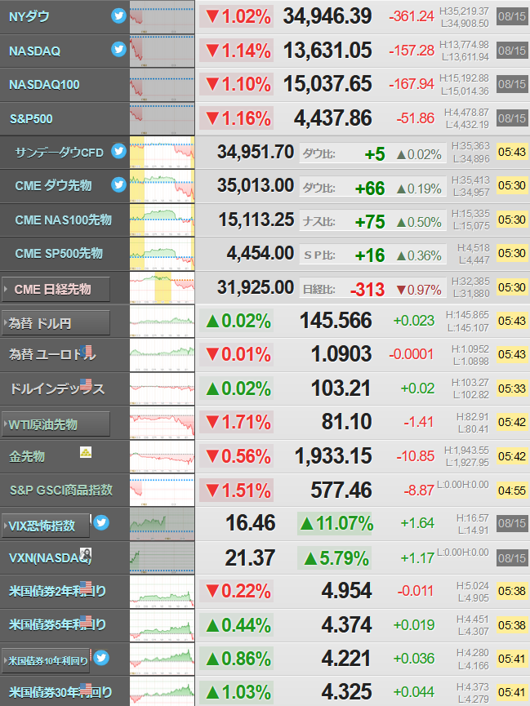The image size is (530, 706).
Task: Click the 08/15 date on VXN row
Action: tap(511, 558)
